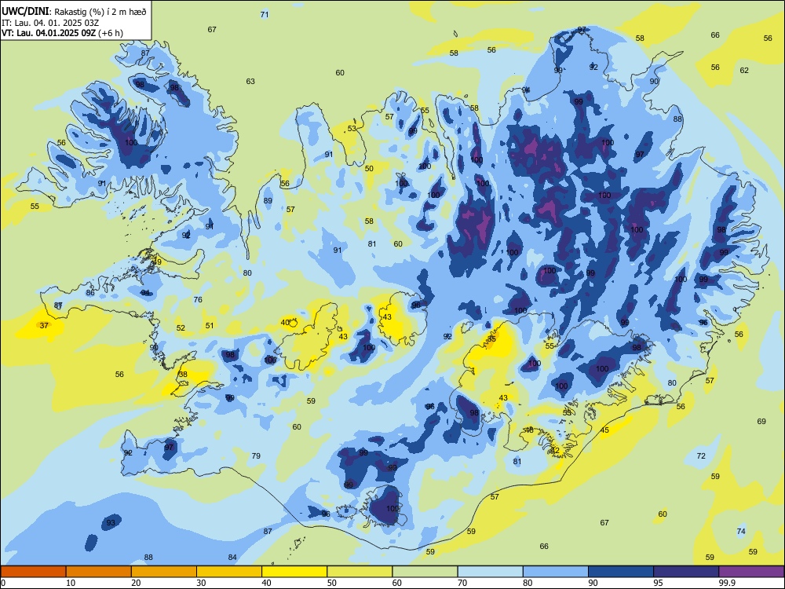The height and width of the screenshot is (589, 785).
Task: Click the humidity value '89' on the map
Action: 268,201
